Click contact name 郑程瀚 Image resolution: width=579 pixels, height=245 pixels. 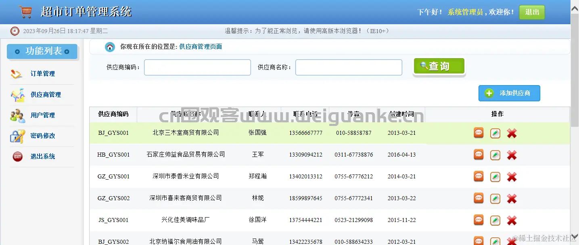point(257,176)
